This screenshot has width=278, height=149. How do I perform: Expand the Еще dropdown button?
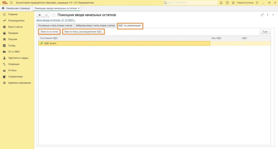265,32
